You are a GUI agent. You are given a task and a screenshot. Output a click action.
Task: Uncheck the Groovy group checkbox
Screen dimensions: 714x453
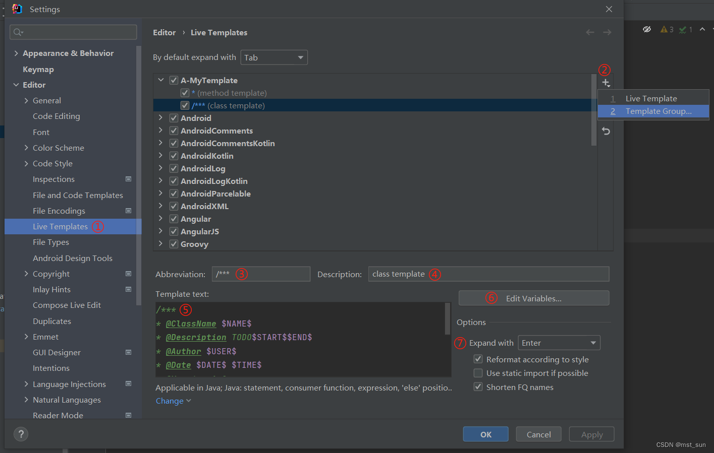pos(174,244)
